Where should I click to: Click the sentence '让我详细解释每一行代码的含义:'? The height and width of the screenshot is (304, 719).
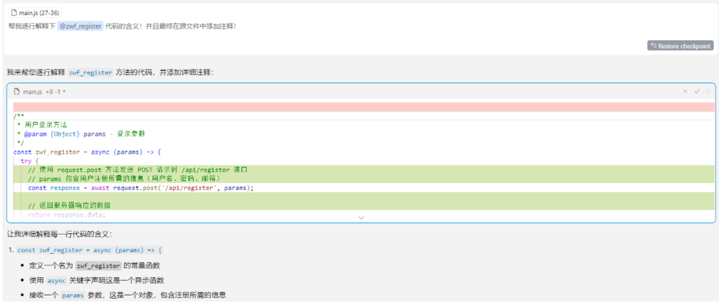click(x=59, y=235)
